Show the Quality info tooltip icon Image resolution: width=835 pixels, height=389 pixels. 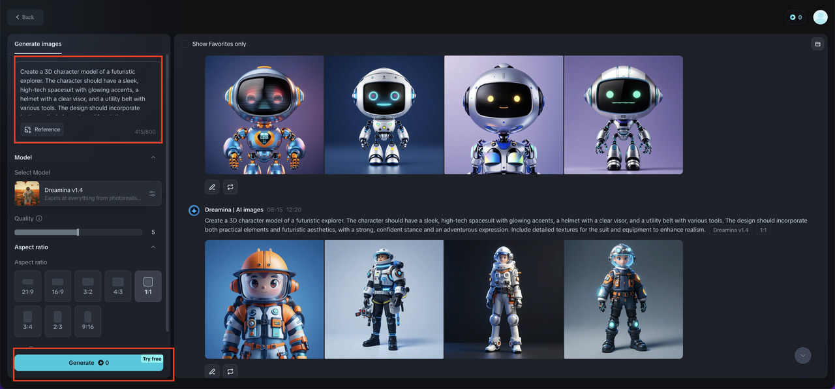coord(39,219)
